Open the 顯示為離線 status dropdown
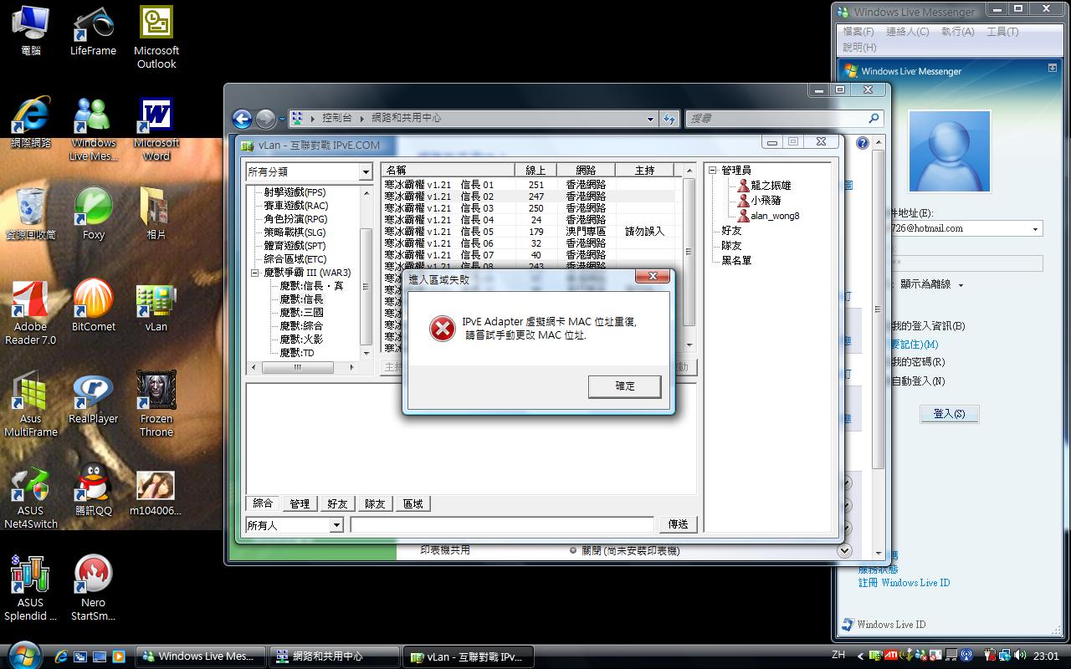 961,285
